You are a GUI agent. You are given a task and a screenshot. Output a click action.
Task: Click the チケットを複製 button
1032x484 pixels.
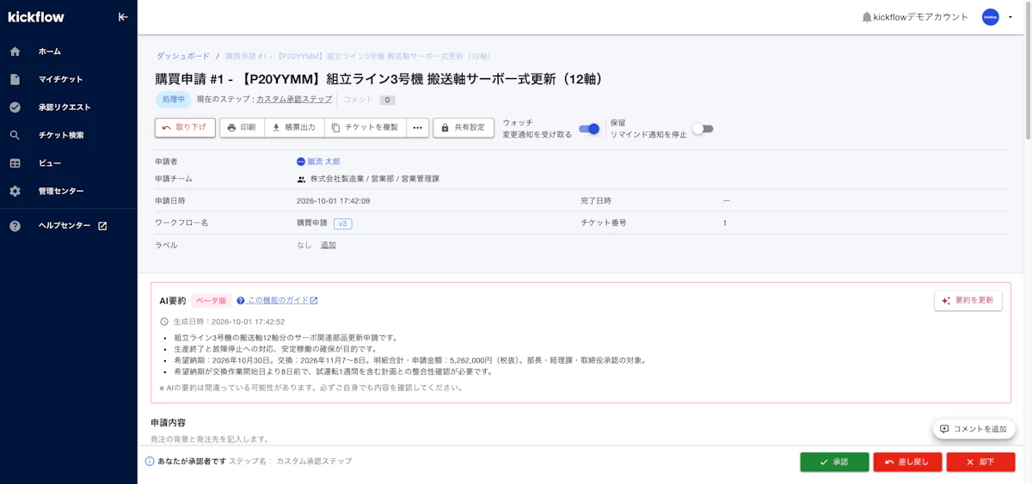coord(365,127)
